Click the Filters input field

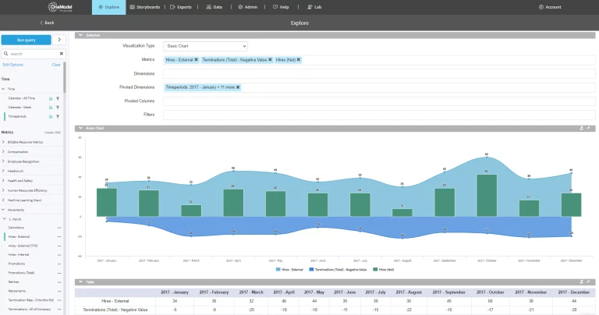click(x=379, y=115)
